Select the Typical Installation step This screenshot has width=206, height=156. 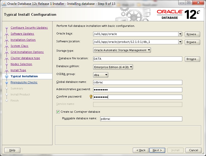coord(24,76)
